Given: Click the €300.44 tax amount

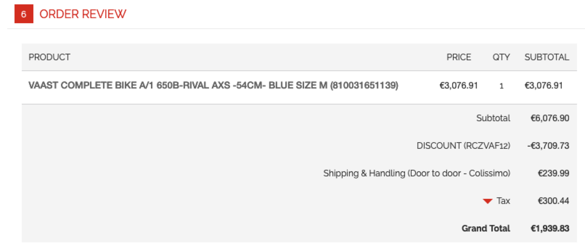Looking at the screenshot, I should (x=553, y=201).
